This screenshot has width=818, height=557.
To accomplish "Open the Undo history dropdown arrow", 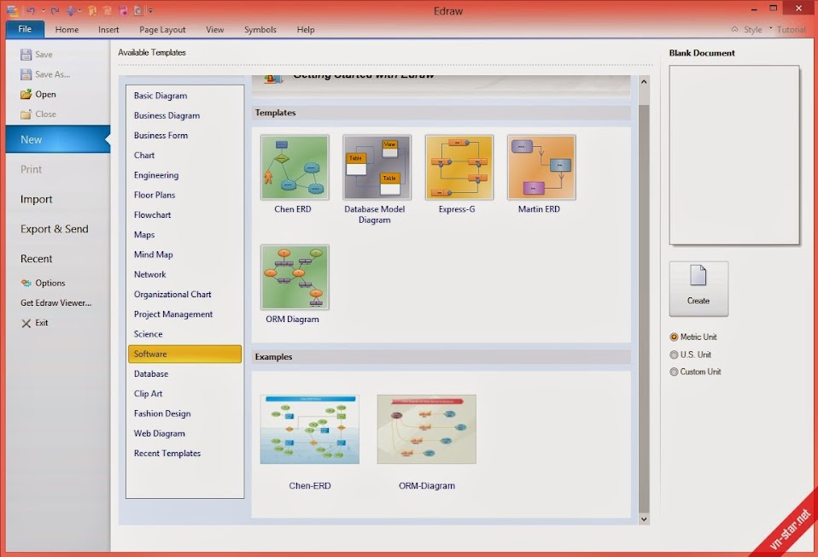I will 44,10.
